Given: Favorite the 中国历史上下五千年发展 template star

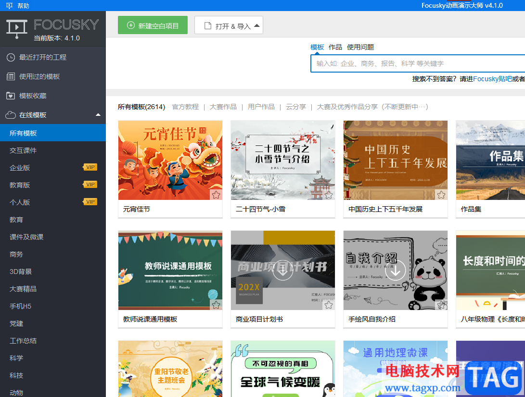Looking at the screenshot, I should coord(441,195).
